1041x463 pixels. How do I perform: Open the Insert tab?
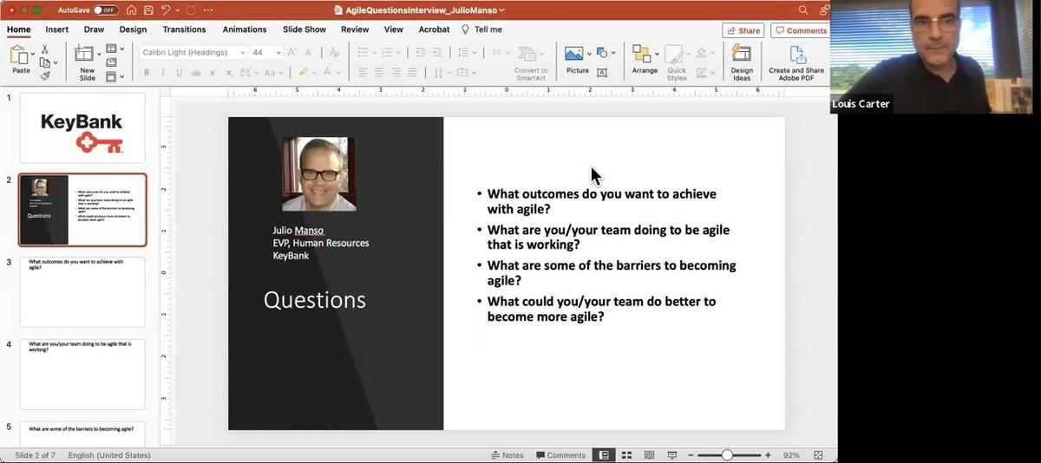(x=57, y=29)
